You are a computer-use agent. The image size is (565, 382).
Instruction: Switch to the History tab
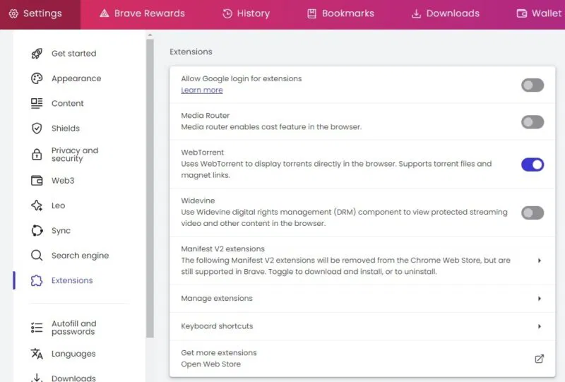pyautogui.click(x=246, y=13)
